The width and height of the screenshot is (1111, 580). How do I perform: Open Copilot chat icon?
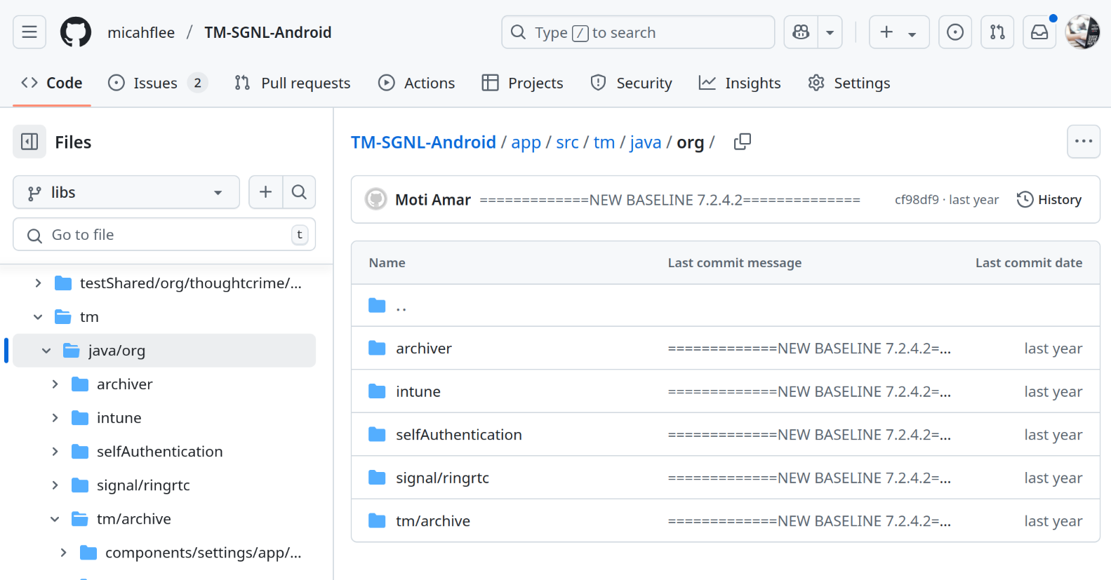801,32
